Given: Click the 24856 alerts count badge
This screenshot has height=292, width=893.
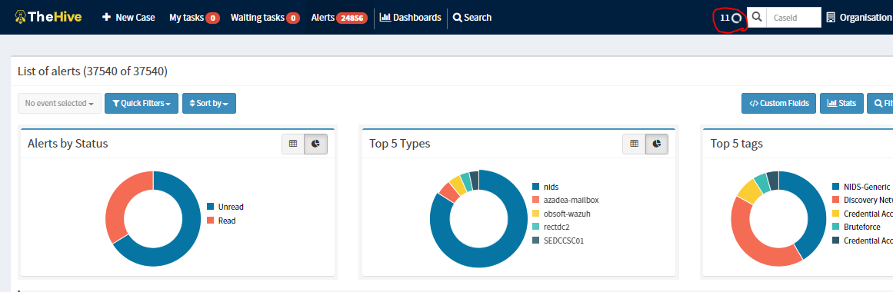Looking at the screenshot, I should click(352, 18).
